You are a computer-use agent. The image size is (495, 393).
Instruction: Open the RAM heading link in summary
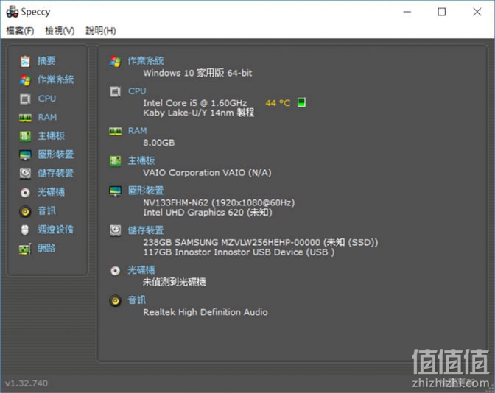coord(137,131)
